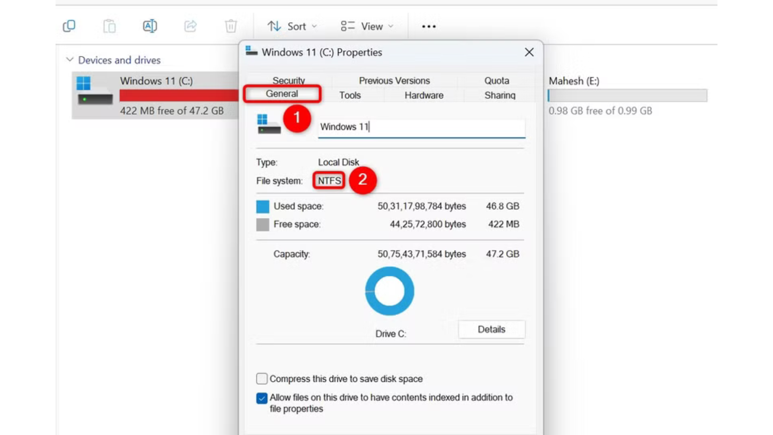Uncheck Allow files to have contents indexed
The image size is (773, 435).
(x=262, y=398)
